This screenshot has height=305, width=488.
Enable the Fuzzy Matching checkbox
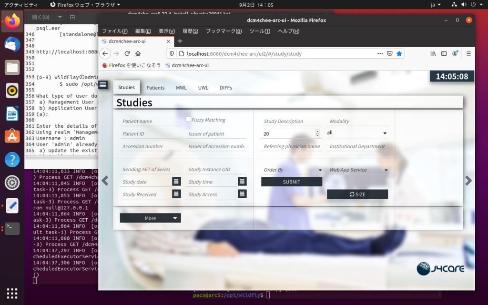pos(189,119)
